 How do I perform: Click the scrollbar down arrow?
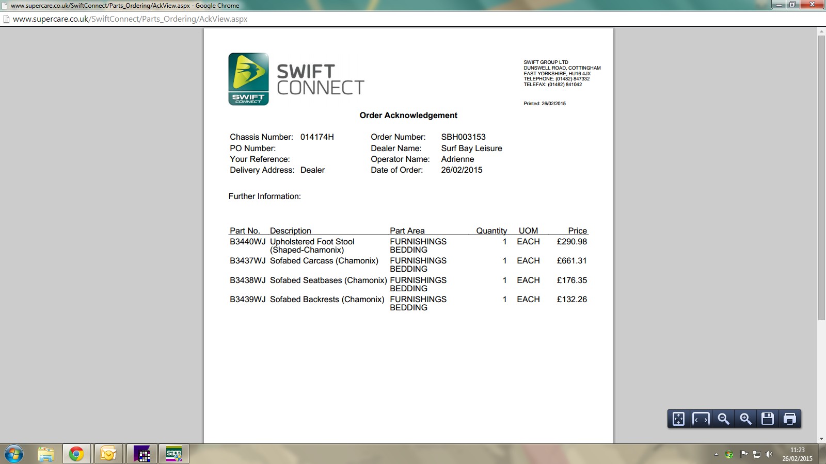point(821,439)
